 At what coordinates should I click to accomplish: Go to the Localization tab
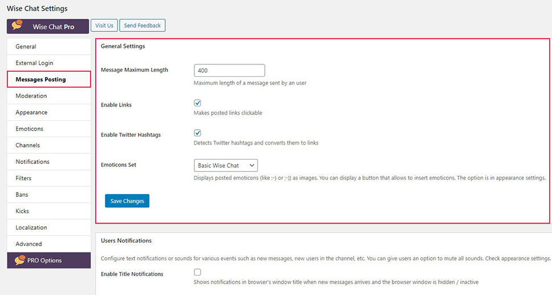click(49, 227)
